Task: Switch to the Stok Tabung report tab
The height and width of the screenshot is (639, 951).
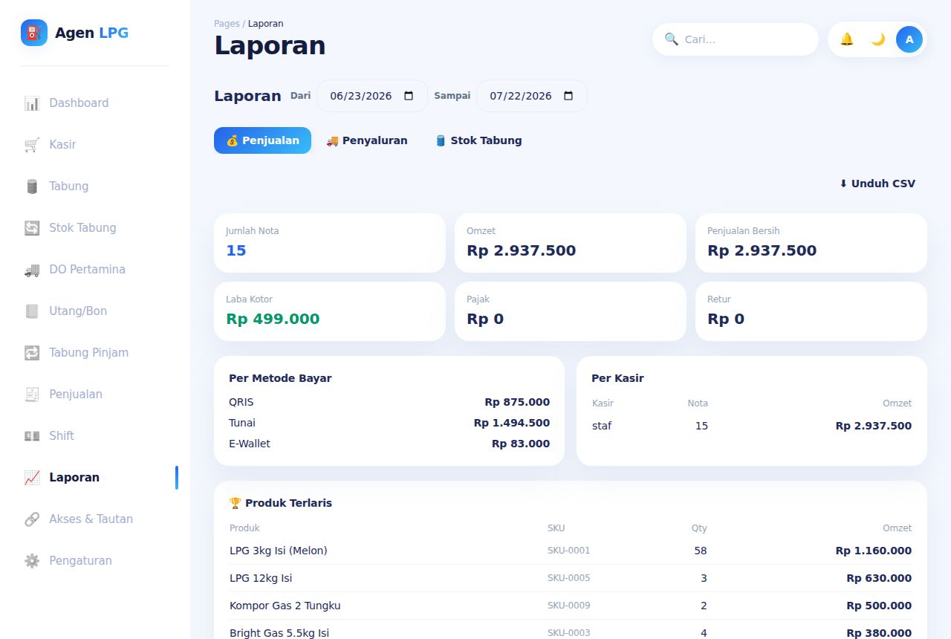Action: (478, 140)
